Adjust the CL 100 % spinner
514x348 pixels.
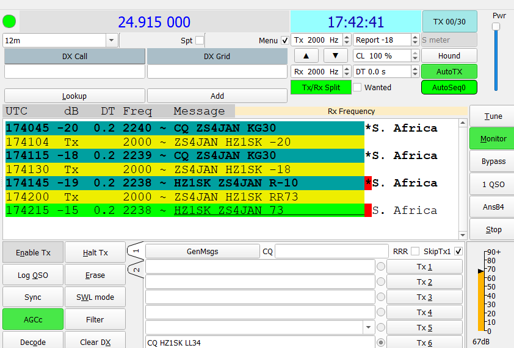click(x=386, y=55)
